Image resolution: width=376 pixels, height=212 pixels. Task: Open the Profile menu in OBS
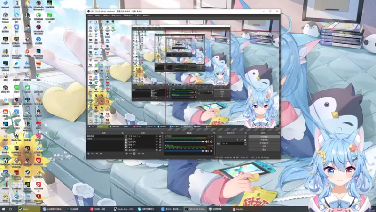click(116, 16)
